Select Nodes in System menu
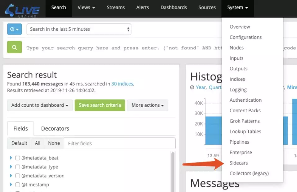297x192 pixels. click(236, 48)
